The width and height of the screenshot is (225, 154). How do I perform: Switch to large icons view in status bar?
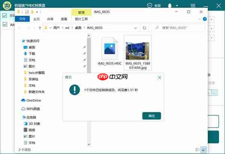[x=204, y=150]
